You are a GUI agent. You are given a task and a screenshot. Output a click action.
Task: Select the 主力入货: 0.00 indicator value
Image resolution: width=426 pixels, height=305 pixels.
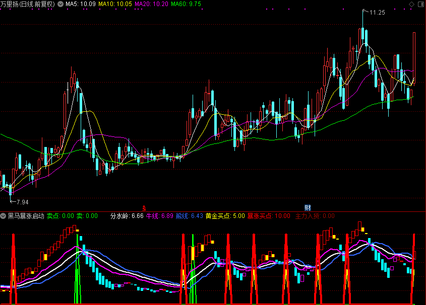[315, 216]
